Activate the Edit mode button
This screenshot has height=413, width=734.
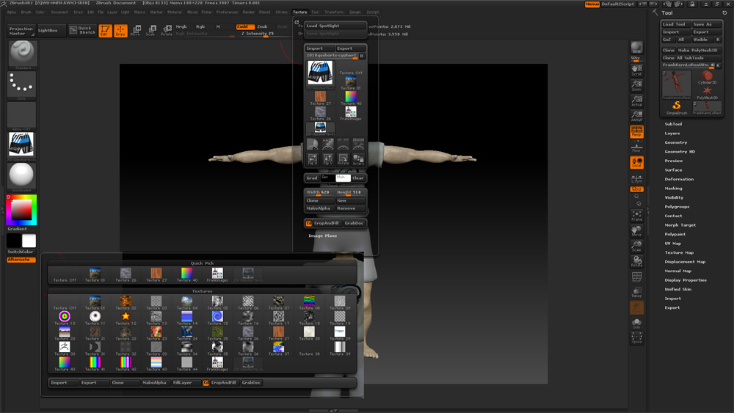pos(104,31)
